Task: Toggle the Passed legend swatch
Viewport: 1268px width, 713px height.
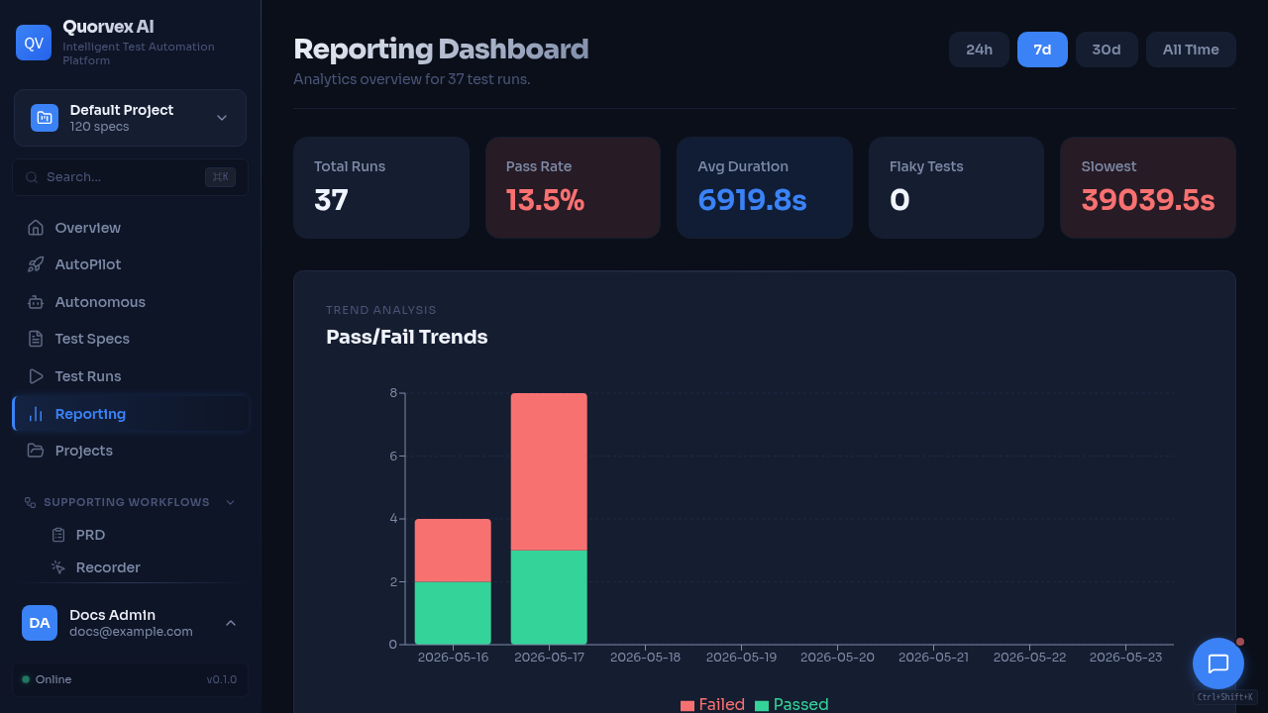Action: 762,705
